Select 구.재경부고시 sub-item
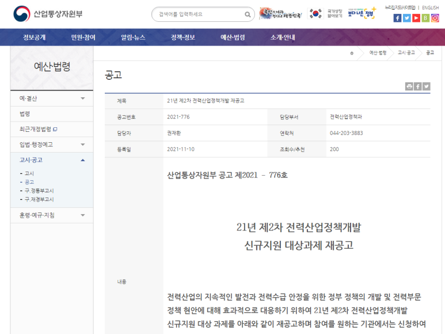445x334 pixels. [x=39, y=199]
